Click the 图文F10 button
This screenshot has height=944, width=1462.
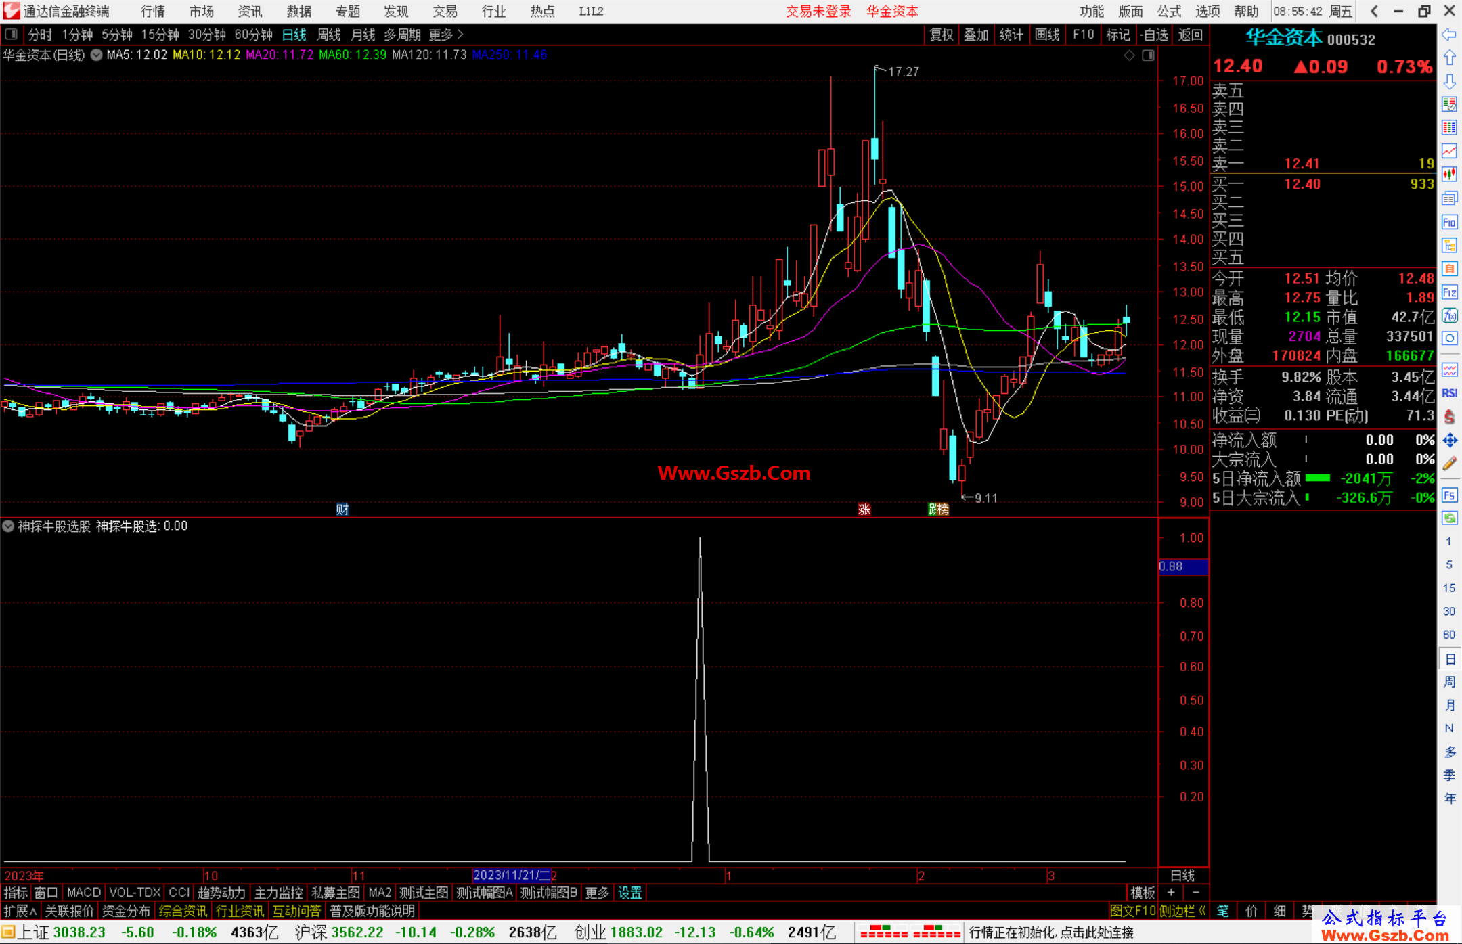(x=1133, y=911)
